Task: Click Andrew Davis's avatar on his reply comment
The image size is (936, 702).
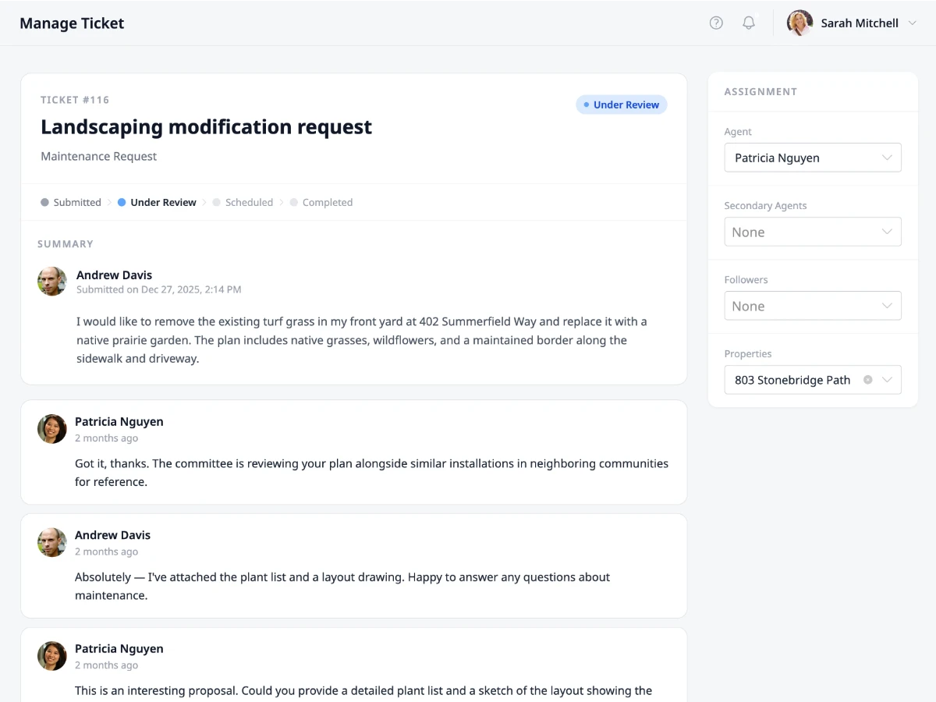Action: tap(51, 542)
